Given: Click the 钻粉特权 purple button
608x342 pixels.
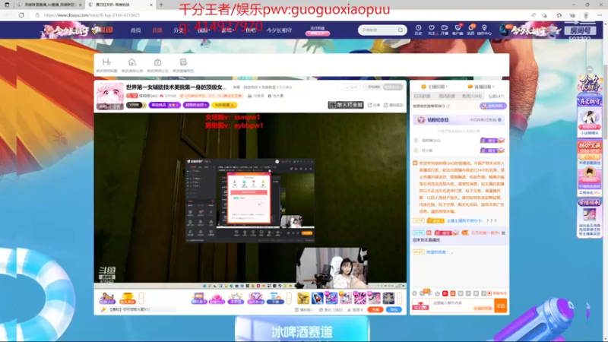Looking at the screenshot, I should 492,106.
